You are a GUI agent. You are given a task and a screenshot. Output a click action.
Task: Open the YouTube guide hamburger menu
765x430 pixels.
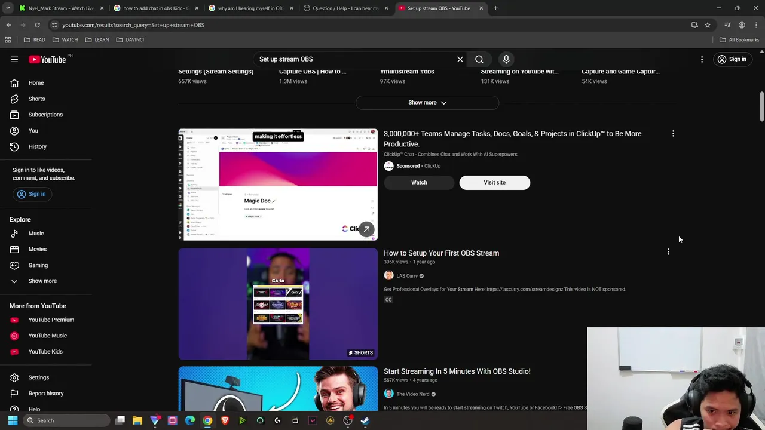point(14,59)
